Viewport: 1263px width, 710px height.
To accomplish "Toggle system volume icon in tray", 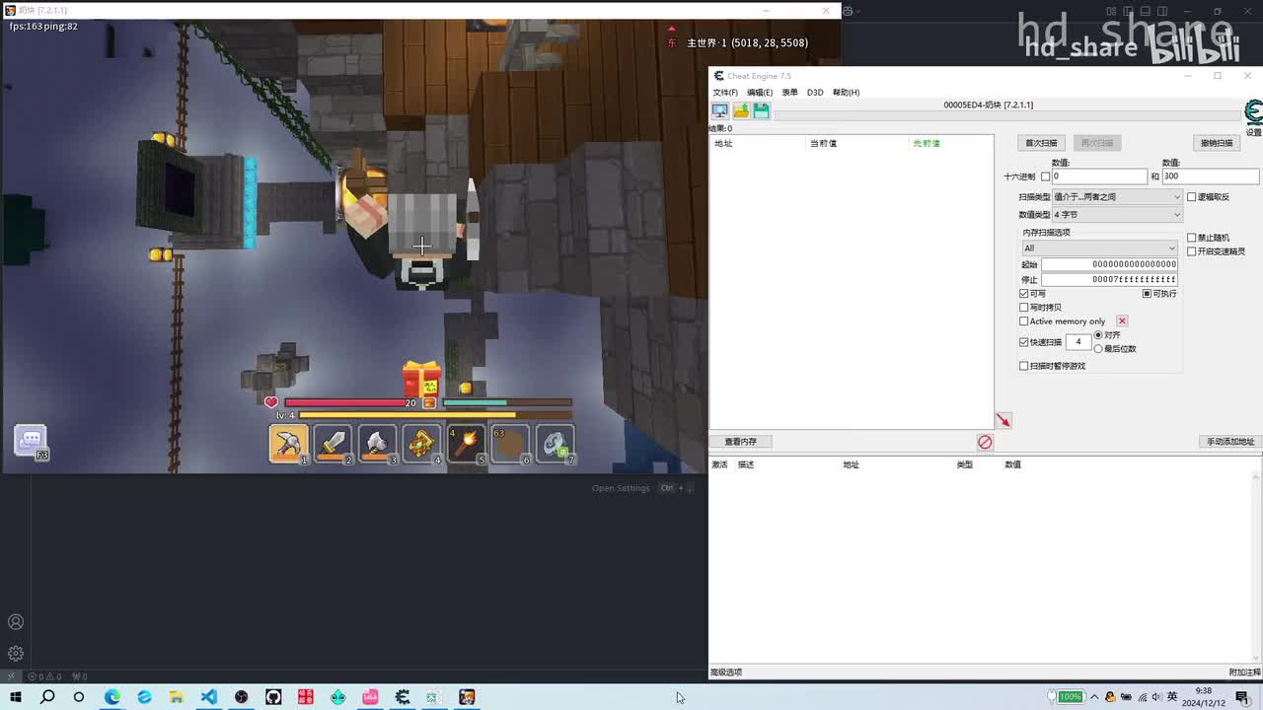I will point(1156,697).
